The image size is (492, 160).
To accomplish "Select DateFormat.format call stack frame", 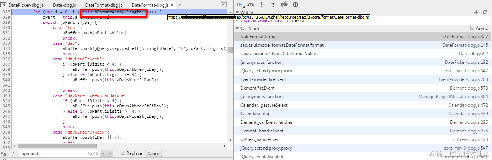I will pyautogui.click(x=362, y=37).
